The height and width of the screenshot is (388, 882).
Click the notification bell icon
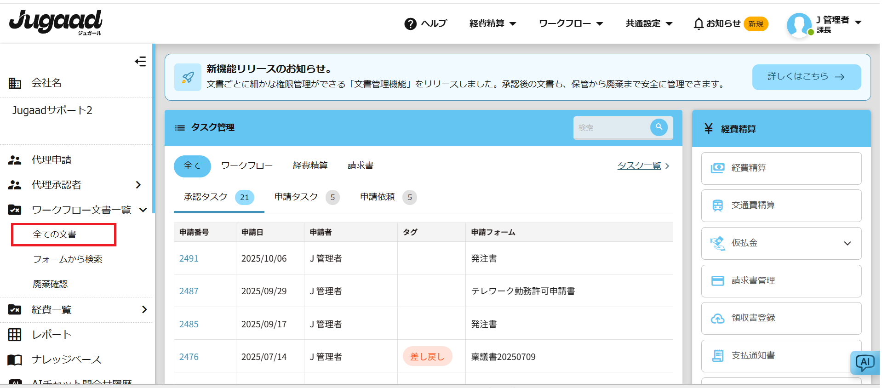coord(699,24)
